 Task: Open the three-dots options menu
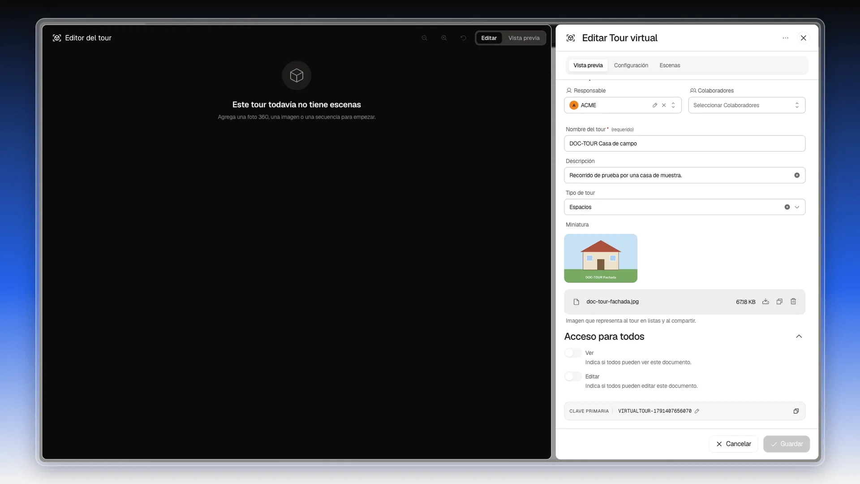[x=785, y=38]
